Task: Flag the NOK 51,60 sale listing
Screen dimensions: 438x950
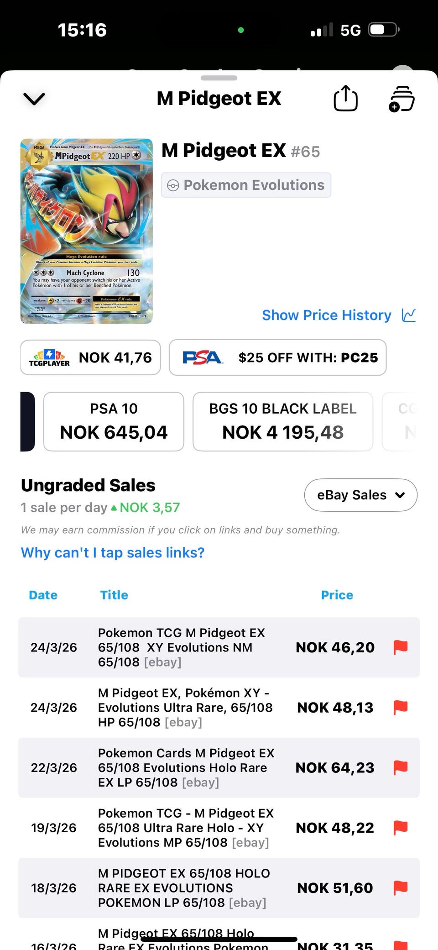Action: click(x=400, y=887)
